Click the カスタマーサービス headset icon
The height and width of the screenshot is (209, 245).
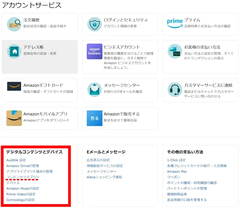175,90
